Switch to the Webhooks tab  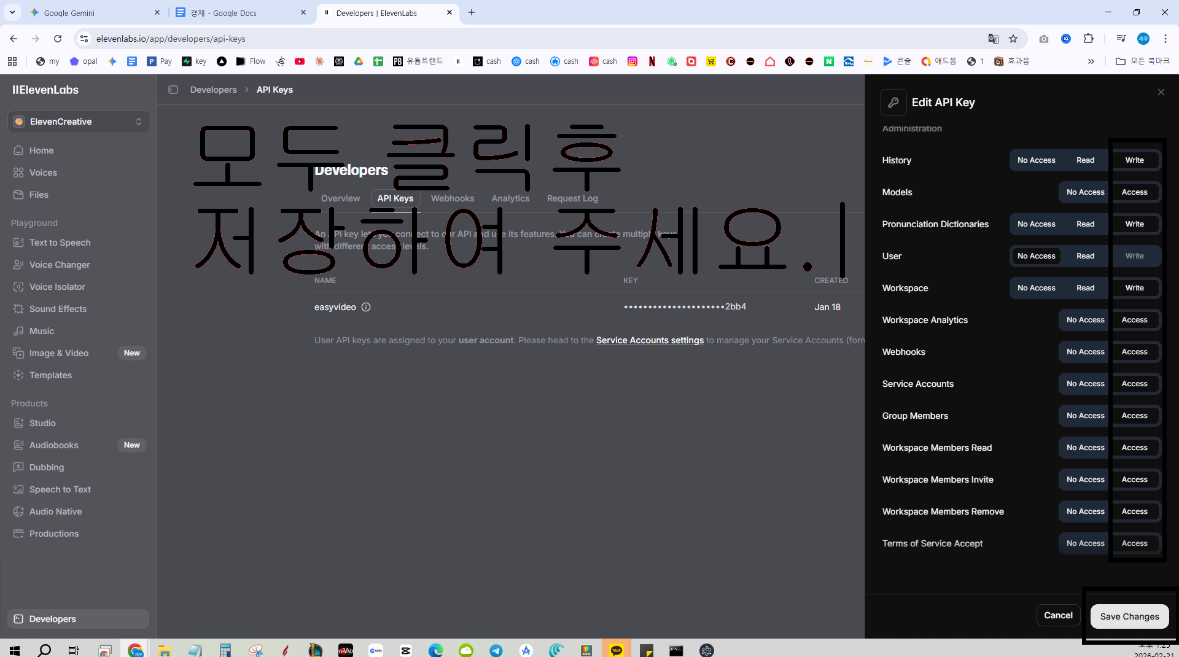pyautogui.click(x=452, y=198)
